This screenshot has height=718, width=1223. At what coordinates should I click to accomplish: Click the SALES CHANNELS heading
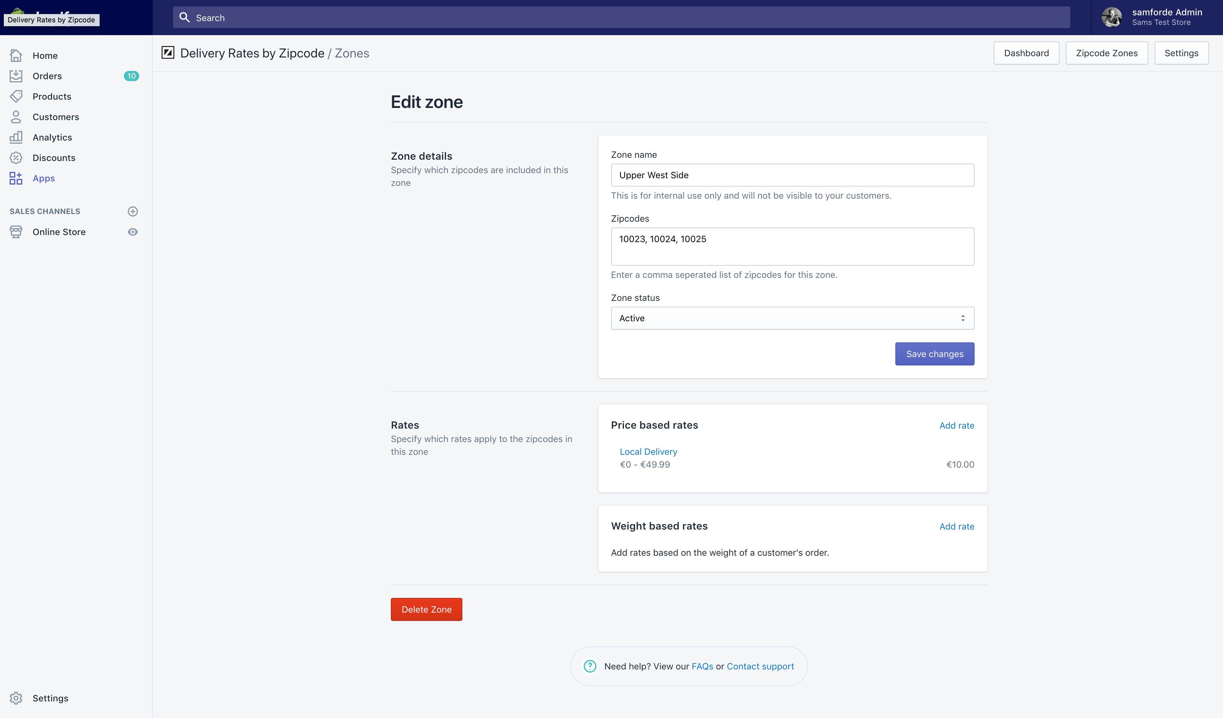(x=45, y=211)
